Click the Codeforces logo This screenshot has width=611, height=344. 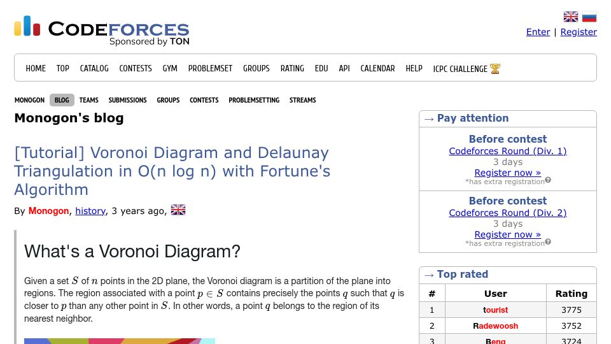point(102,31)
